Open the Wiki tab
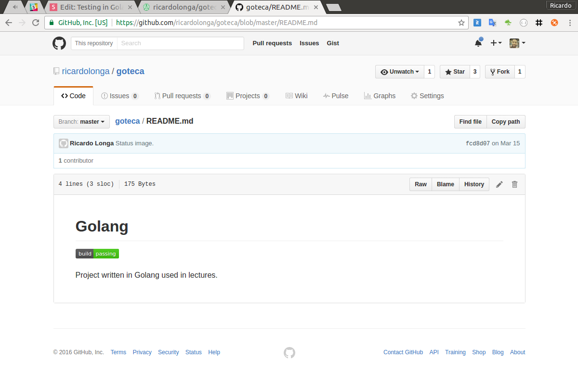 point(296,96)
